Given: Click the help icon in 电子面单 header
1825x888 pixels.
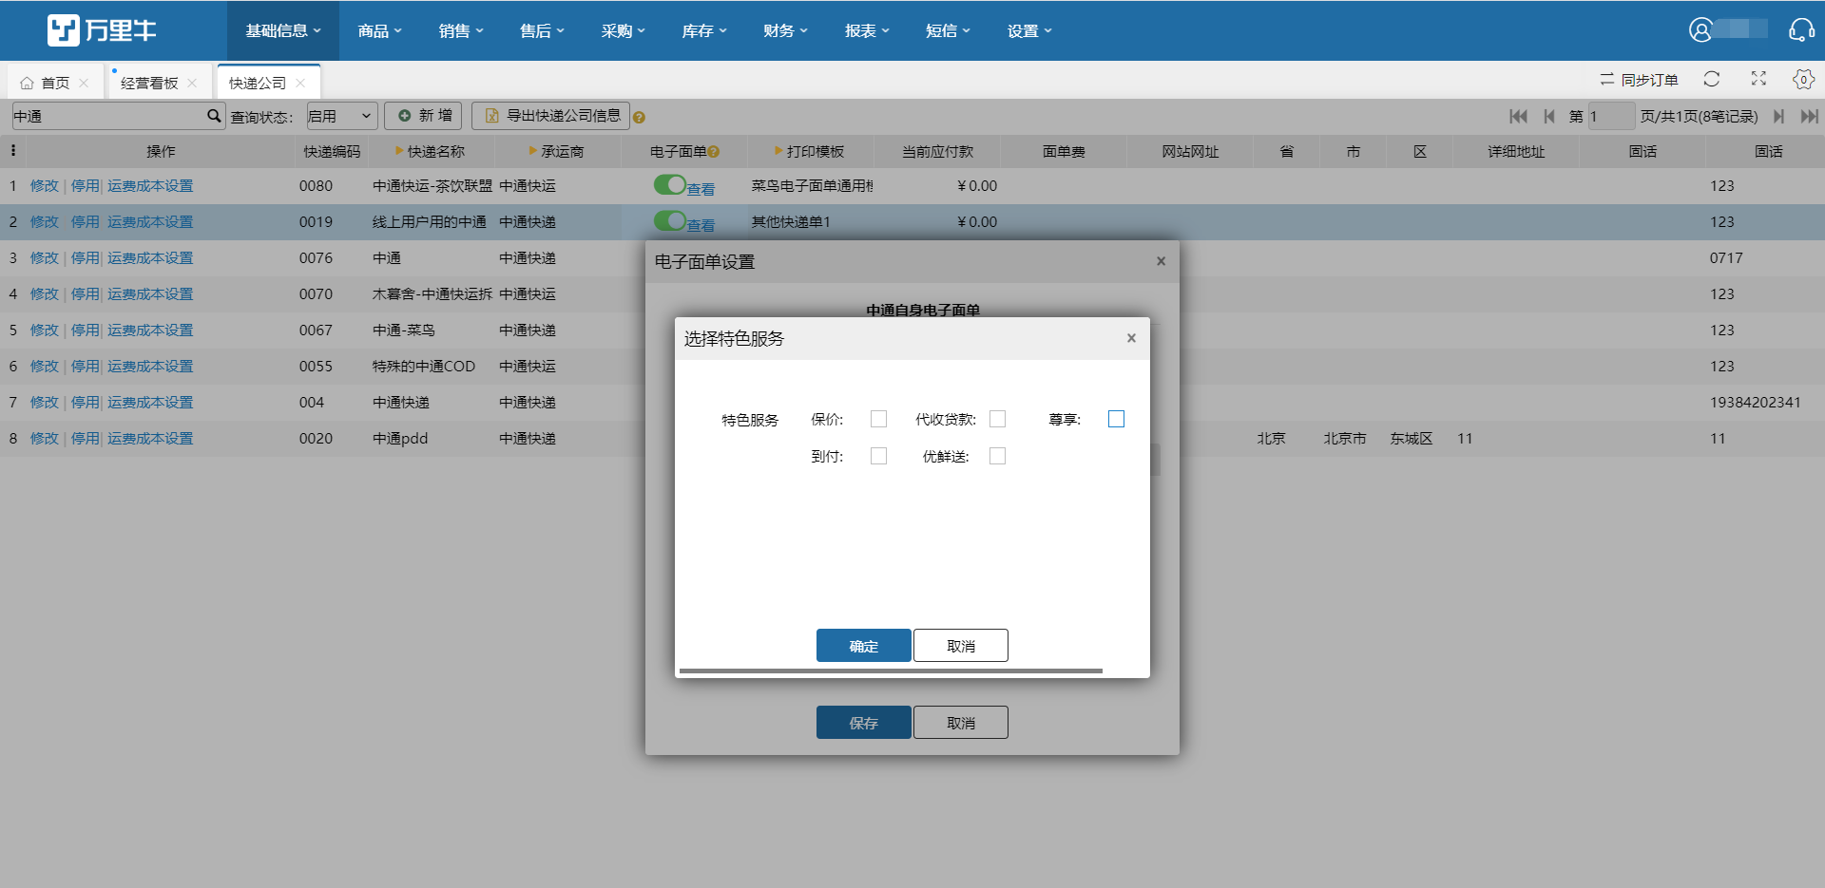Looking at the screenshot, I should [713, 152].
